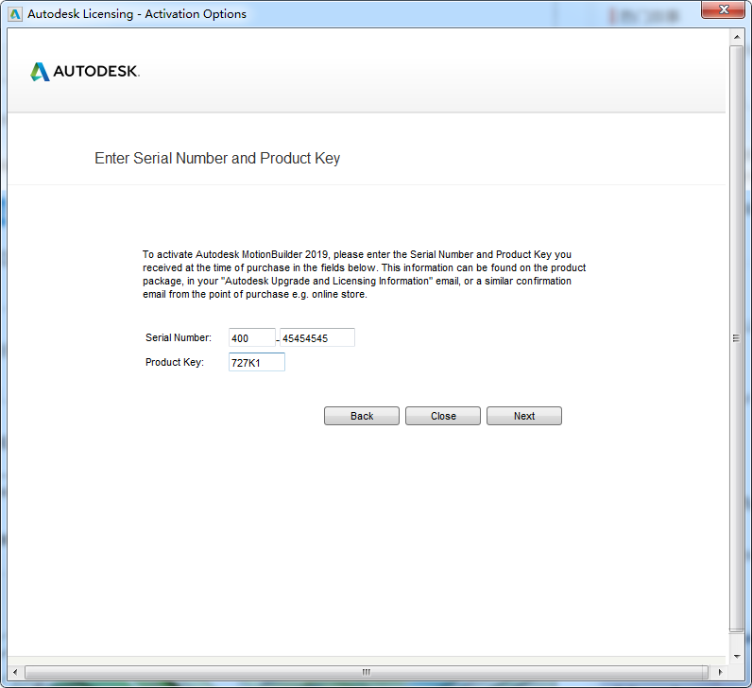
Task: Proceed by clicking the Next button
Action: tap(523, 416)
